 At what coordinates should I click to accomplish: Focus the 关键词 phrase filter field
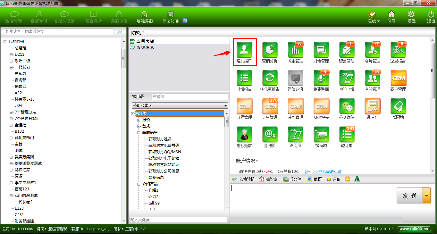coord(189,96)
